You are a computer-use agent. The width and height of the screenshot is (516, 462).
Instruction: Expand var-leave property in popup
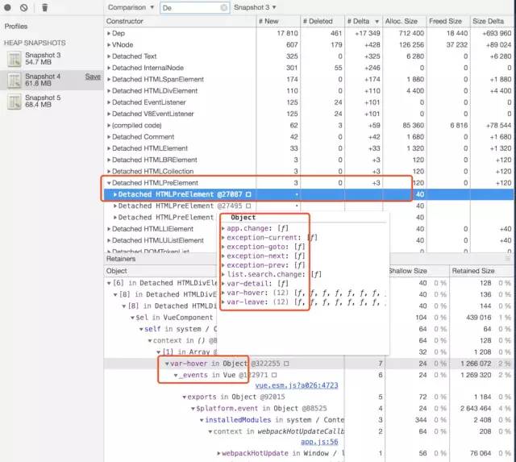223,302
